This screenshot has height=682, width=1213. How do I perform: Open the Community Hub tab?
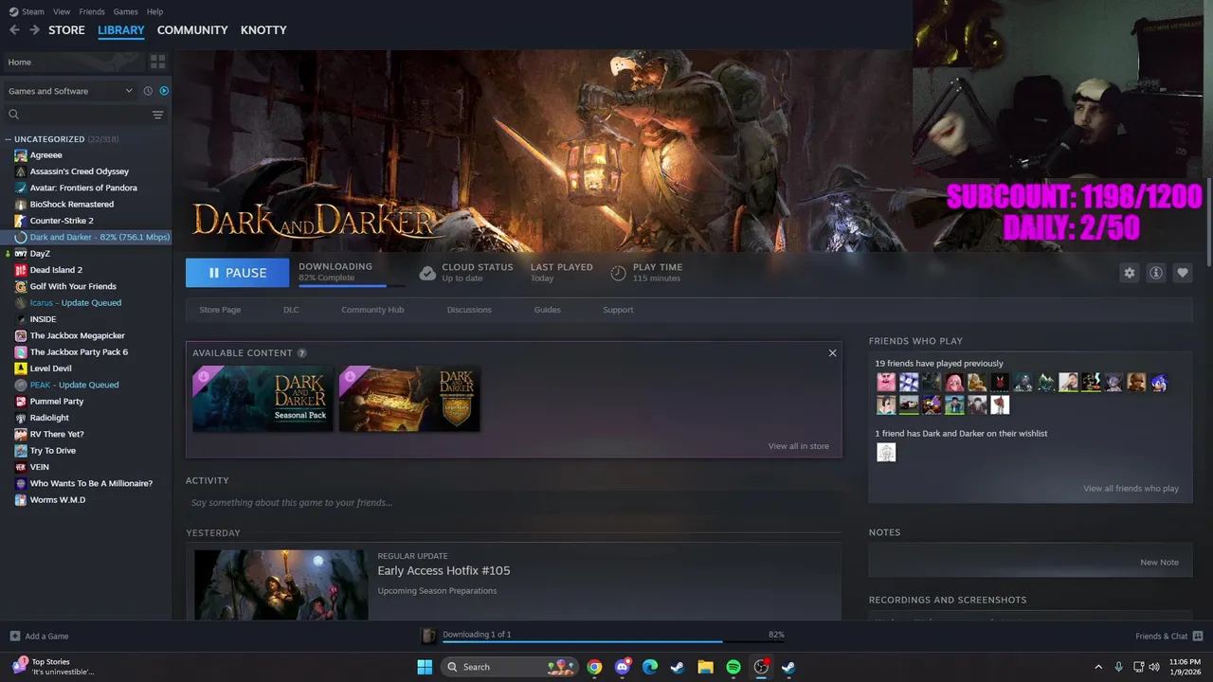point(372,310)
